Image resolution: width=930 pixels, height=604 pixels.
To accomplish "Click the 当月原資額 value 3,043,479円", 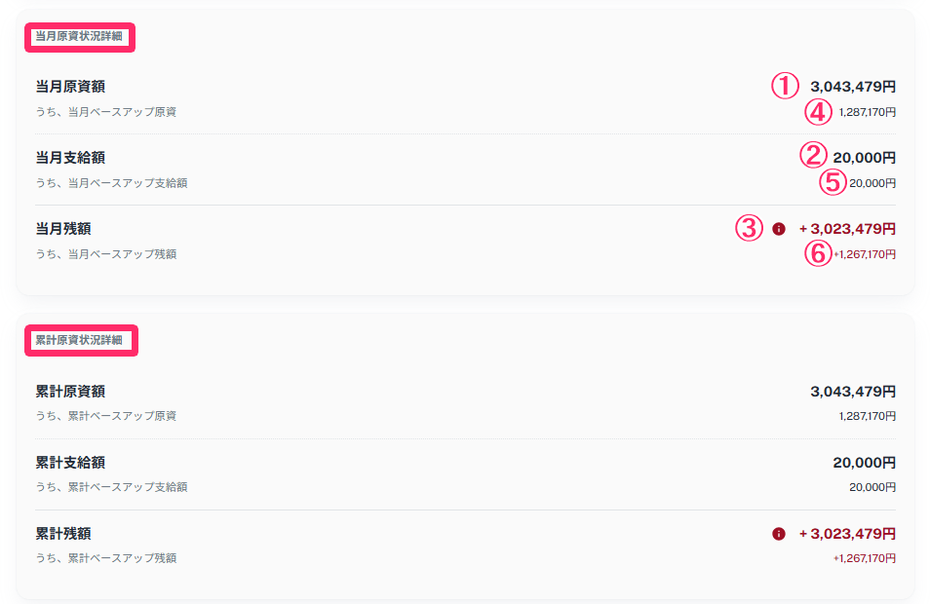I will pyautogui.click(x=853, y=87).
